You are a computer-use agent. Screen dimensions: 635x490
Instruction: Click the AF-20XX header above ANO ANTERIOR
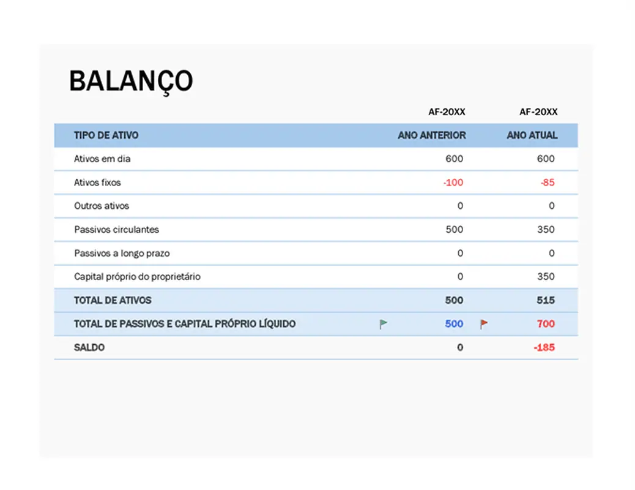click(447, 111)
